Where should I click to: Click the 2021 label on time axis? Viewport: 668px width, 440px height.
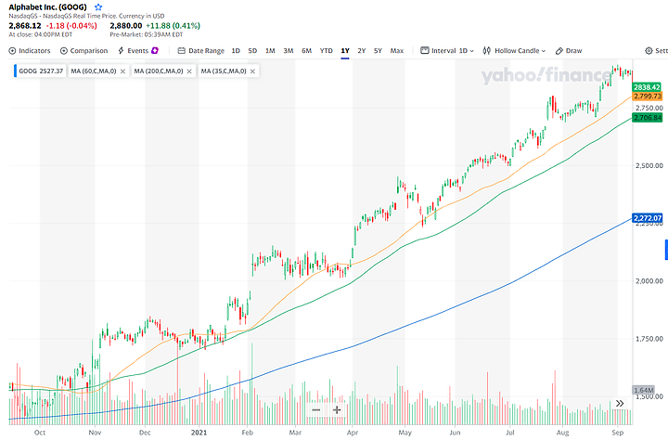tap(199, 433)
